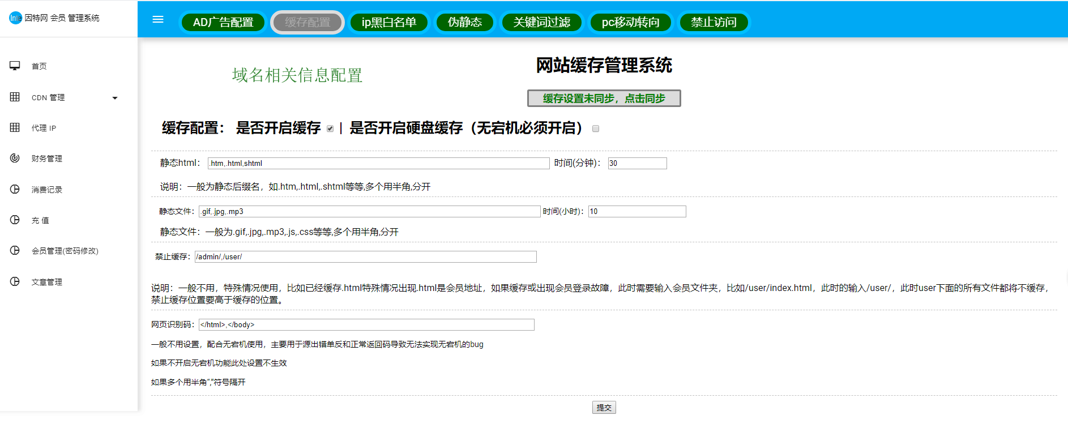Click the 缓存设置未同步，点击同步 button
The image size is (1068, 445).
(x=604, y=98)
